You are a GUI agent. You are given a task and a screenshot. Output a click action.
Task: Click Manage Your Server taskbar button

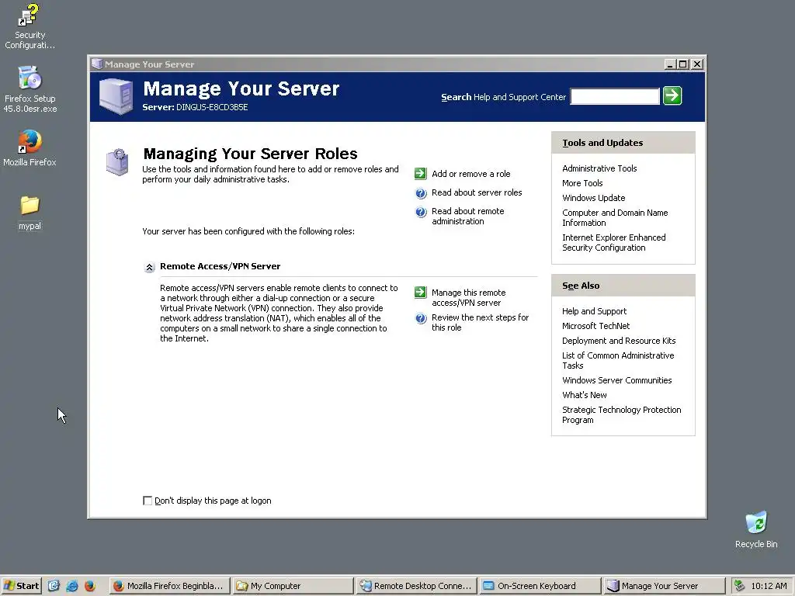tap(663, 586)
